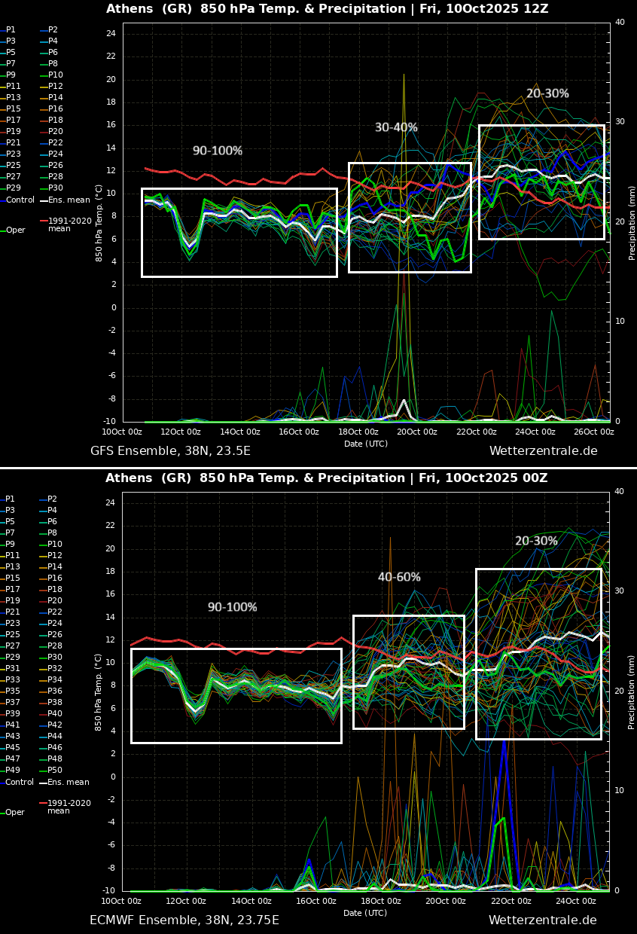Click P1 legend entry in GFS chart

[11, 30]
